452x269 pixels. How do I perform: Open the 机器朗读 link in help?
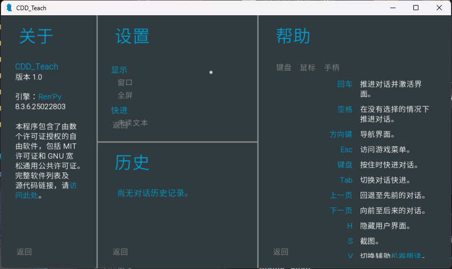(x=406, y=256)
